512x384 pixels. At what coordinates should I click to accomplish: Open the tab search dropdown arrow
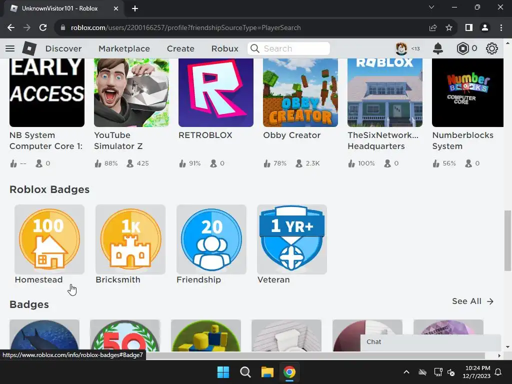tap(431, 7)
